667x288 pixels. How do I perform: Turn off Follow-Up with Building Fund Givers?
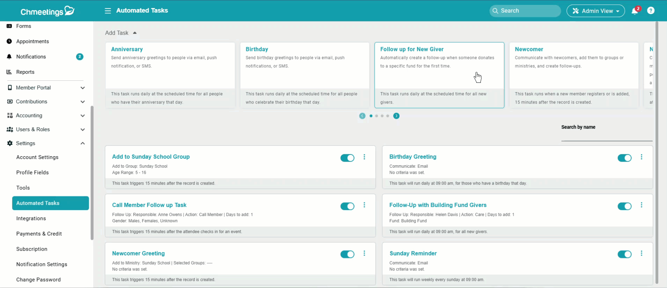[x=624, y=206]
